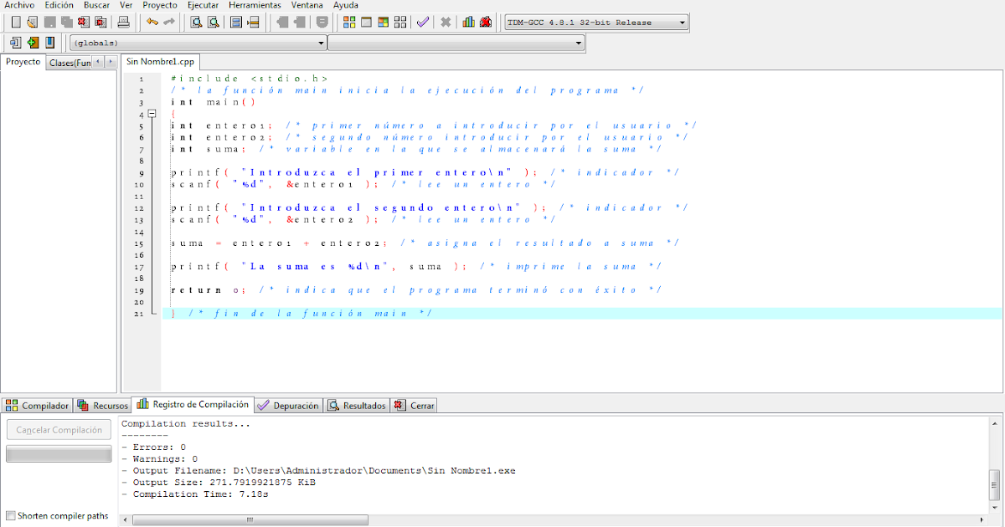Click the Syntax Check checkmark icon
The width and height of the screenshot is (1005, 527).
coord(421,22)
